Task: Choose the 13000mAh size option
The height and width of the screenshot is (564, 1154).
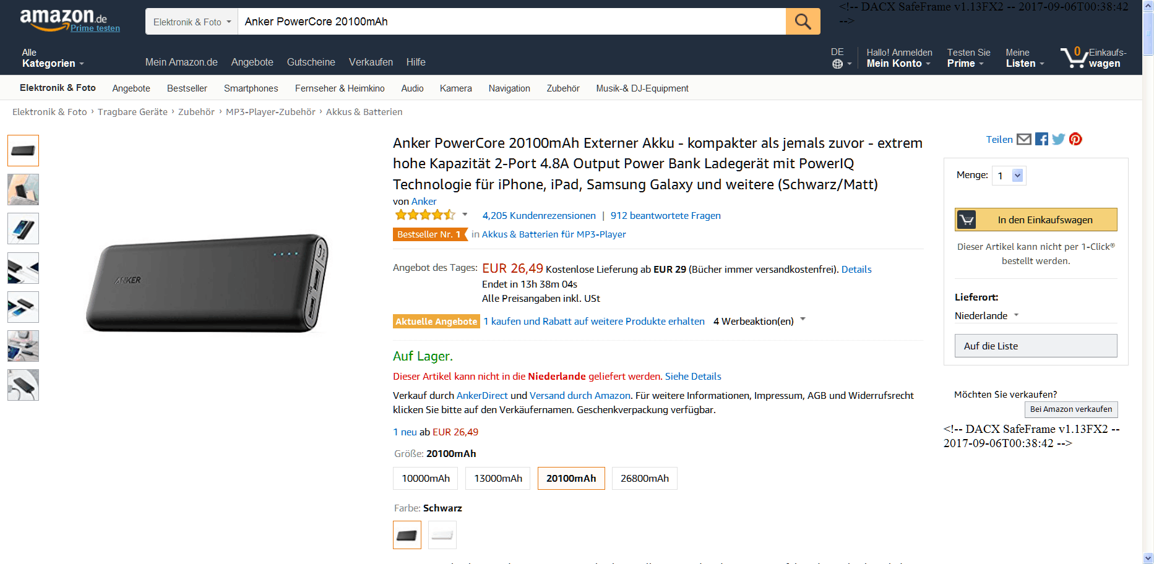Action: pyautogui.click(x=498, y=479)
